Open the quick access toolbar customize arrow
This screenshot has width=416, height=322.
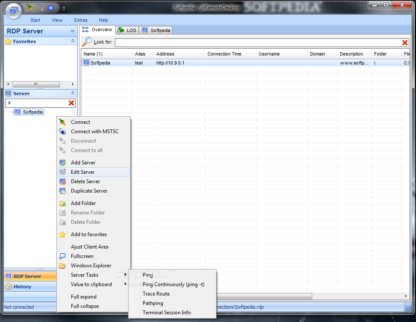coord(64,9)
